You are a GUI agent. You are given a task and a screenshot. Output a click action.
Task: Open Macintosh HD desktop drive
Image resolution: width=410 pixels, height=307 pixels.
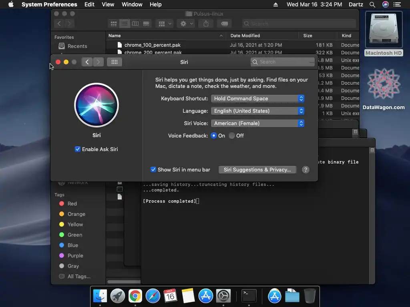pyautogui.click(x=384, y=34)
